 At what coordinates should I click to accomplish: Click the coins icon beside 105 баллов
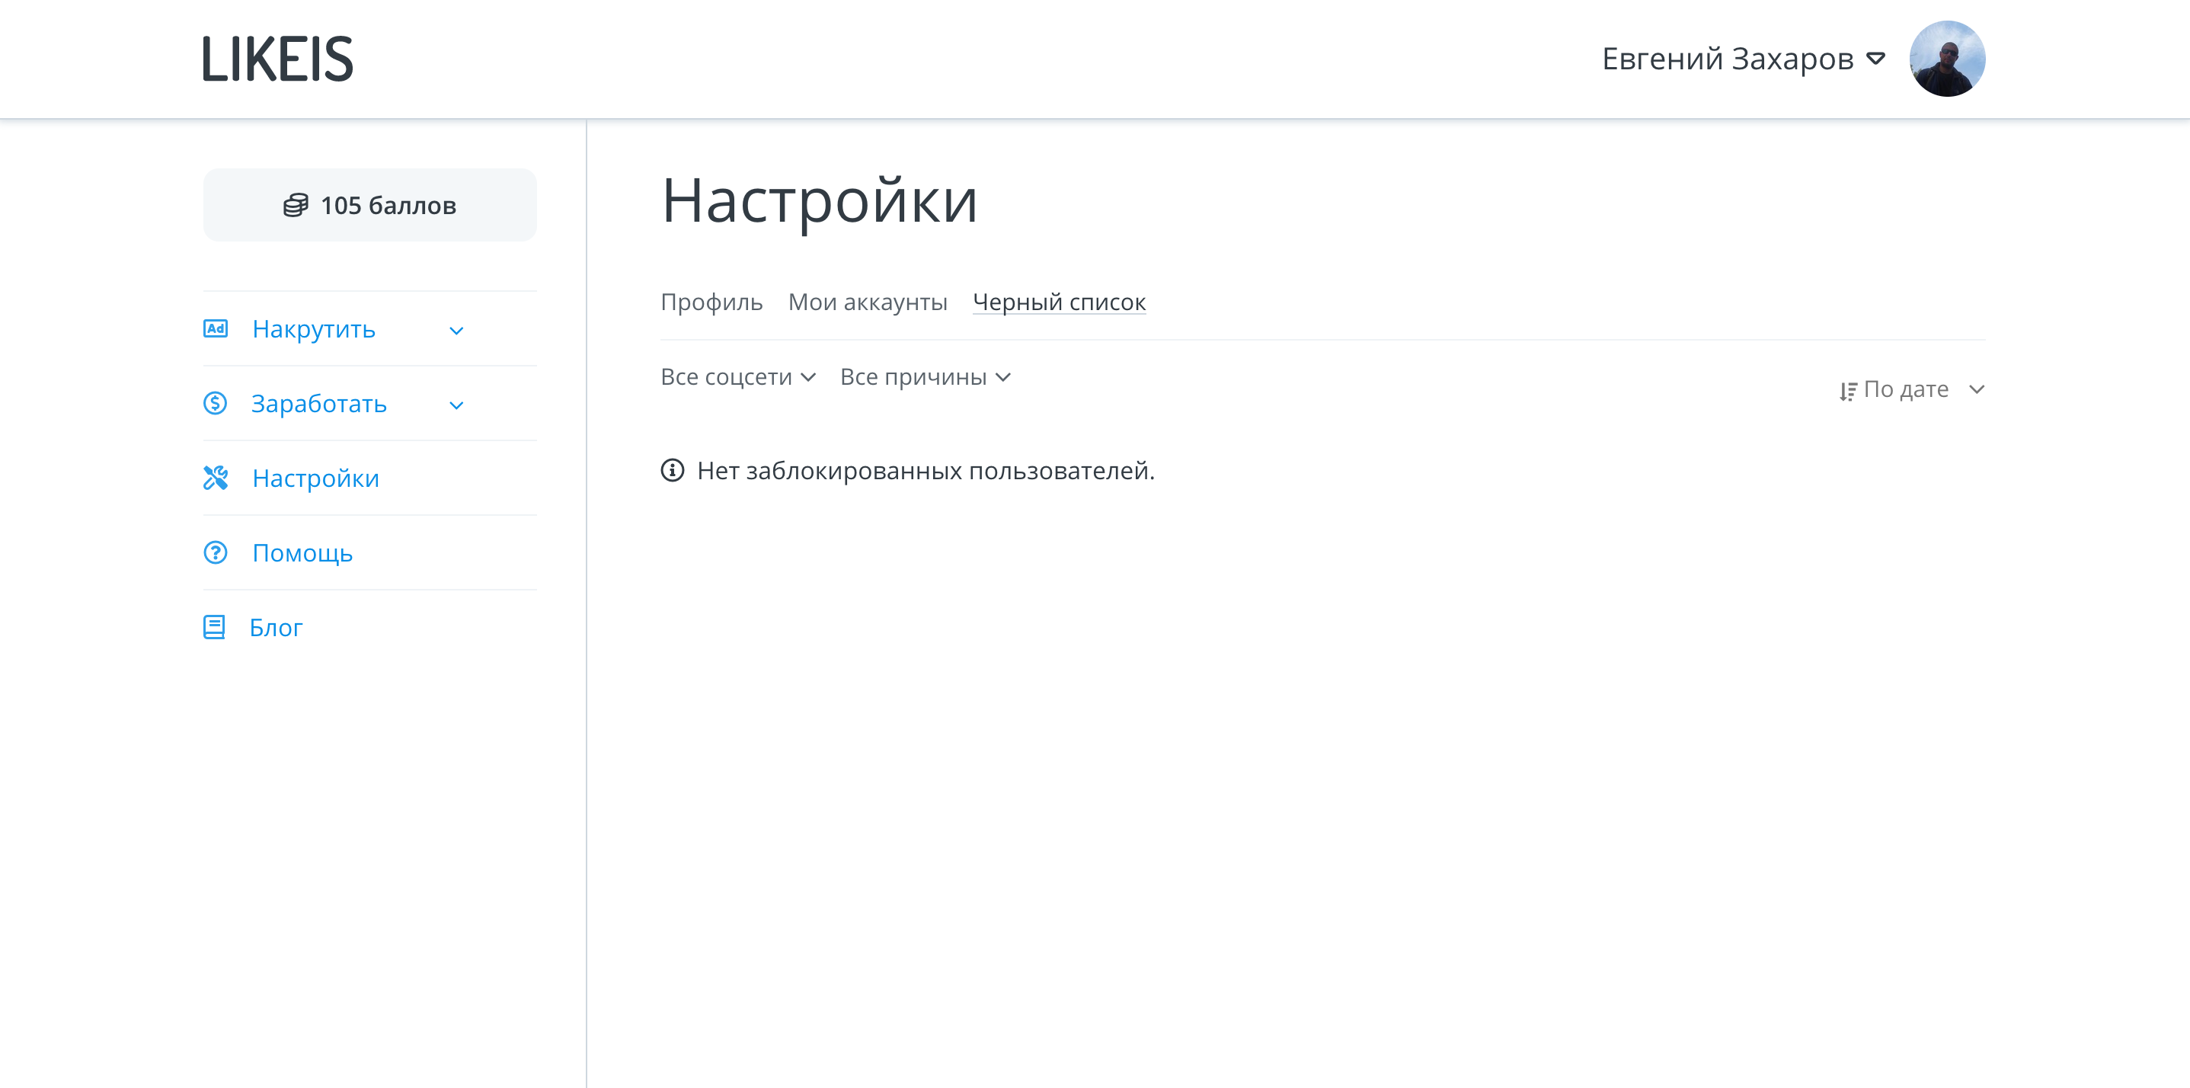pyautogui.click(x=295, y=205)
